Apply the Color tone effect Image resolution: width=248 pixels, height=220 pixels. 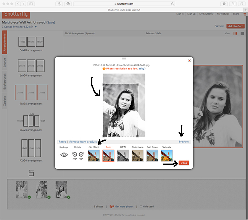138,156
